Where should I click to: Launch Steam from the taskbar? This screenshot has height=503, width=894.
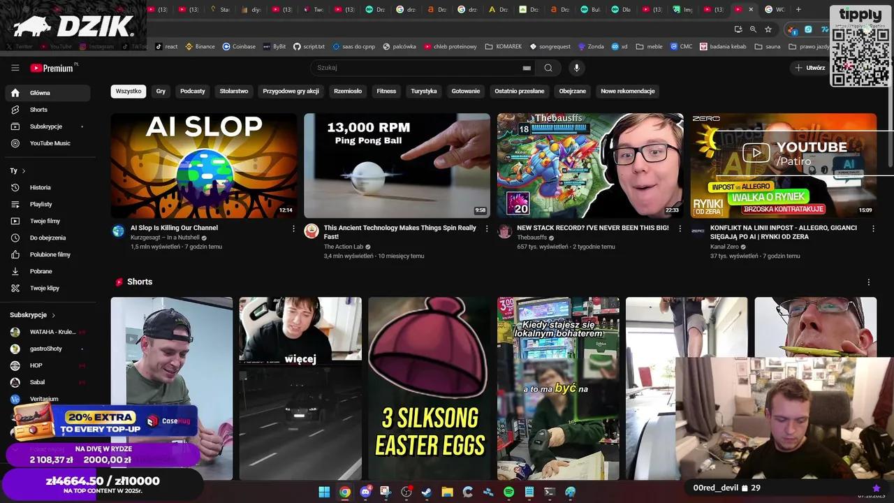(427, 492)
